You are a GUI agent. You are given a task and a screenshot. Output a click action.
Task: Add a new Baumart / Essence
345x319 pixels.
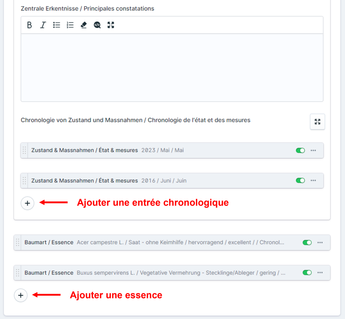point(21,295)
